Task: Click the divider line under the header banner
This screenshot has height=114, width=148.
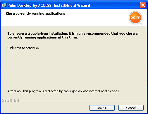Action: tap(74, 26)
